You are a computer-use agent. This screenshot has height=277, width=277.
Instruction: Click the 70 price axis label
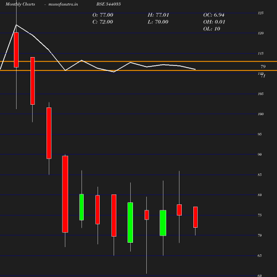coord(259,235)
